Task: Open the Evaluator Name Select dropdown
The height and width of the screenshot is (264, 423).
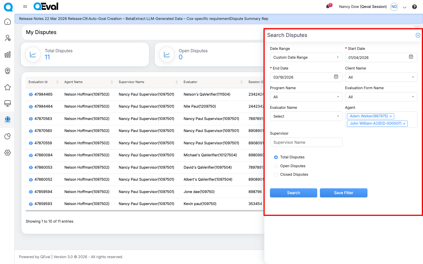Action: tap(306, 116)
